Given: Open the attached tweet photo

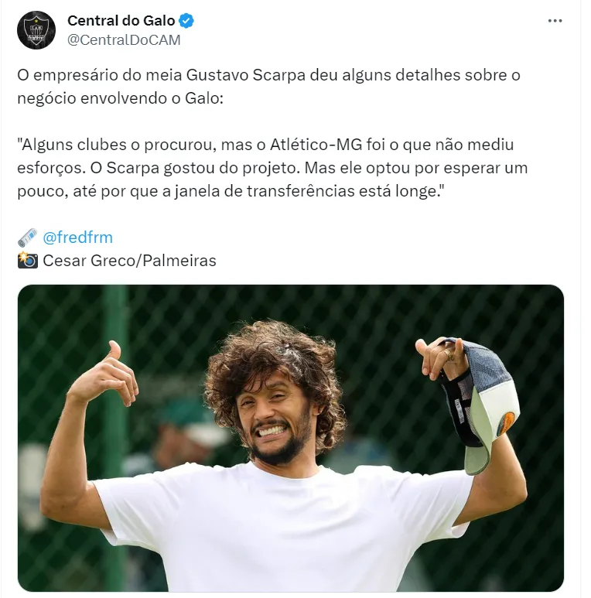Looking at the screenshot, I should click(291, 438).
